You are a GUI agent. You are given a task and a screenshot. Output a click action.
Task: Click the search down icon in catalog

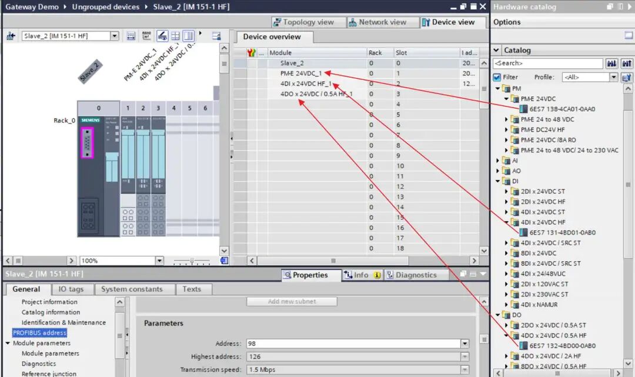[611, 64]
